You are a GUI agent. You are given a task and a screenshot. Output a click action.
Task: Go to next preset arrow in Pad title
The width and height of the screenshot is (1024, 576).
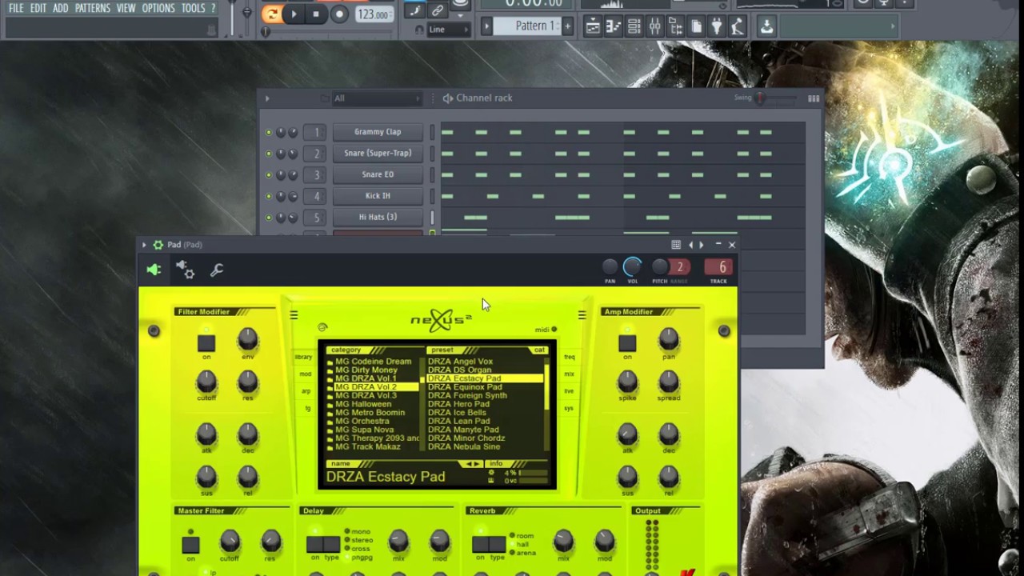pos(702,245)
